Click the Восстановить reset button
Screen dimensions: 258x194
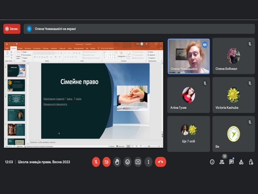pos(26,55)
